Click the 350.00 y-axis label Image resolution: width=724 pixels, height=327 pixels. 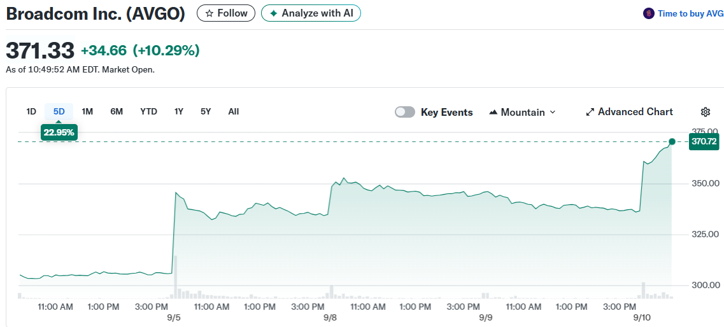[x=704, y=184]
